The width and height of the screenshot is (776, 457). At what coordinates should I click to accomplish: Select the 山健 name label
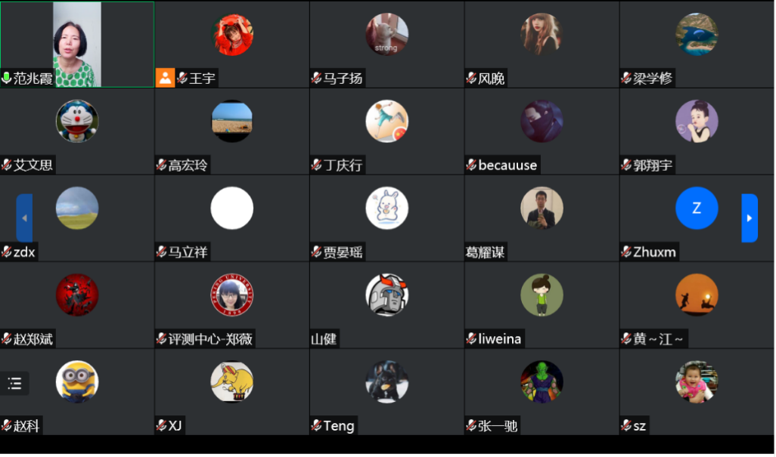[x=324, y=339]
